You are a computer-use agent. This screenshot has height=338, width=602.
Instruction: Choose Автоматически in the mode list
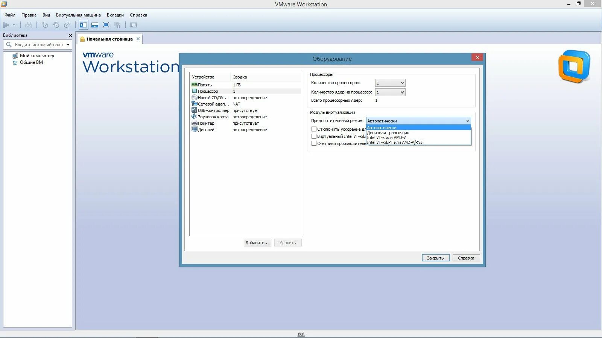tap(418, 128)
